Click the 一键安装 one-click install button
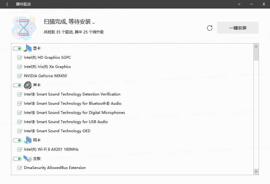This screenshot has width=270, height=184. pos(238,28)
